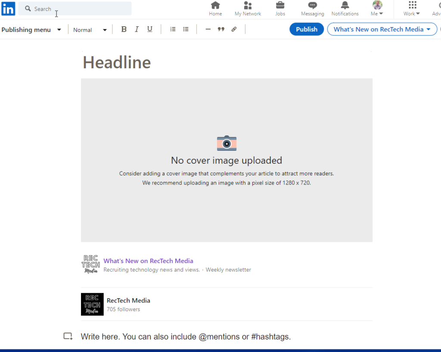This screenshot has height=352, width=441.
Task: Open My Network
Action: (248, 9)
